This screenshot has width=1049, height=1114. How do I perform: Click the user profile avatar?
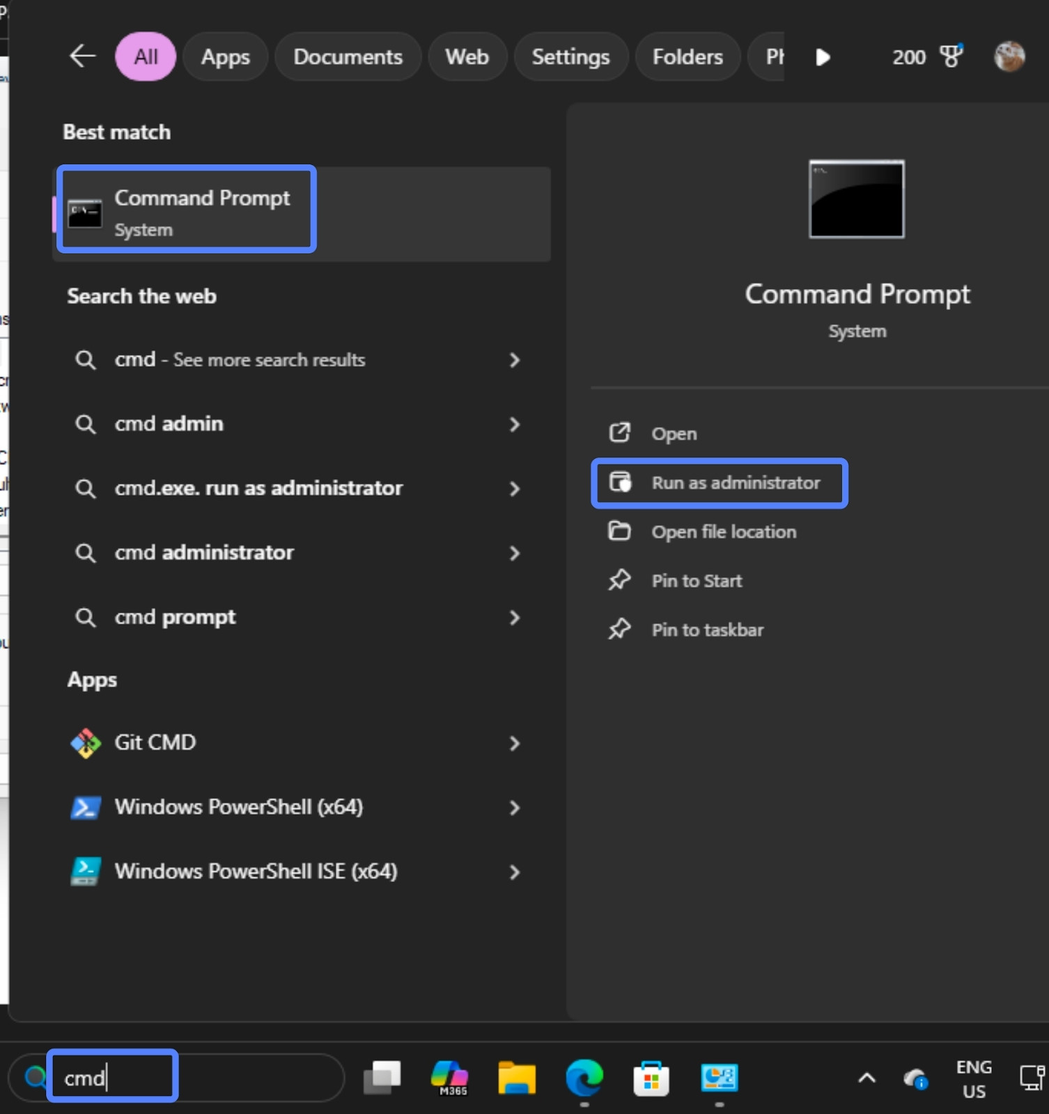(1009, 56)
